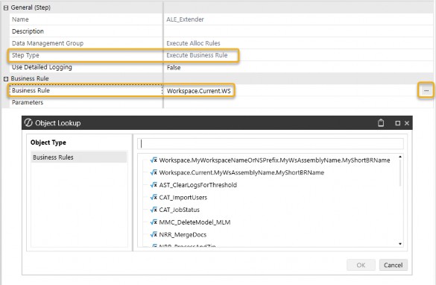Viewport: 436px width, 285px height.
Task: Click the Data Management Group label
Action: (x=48, y=43)
